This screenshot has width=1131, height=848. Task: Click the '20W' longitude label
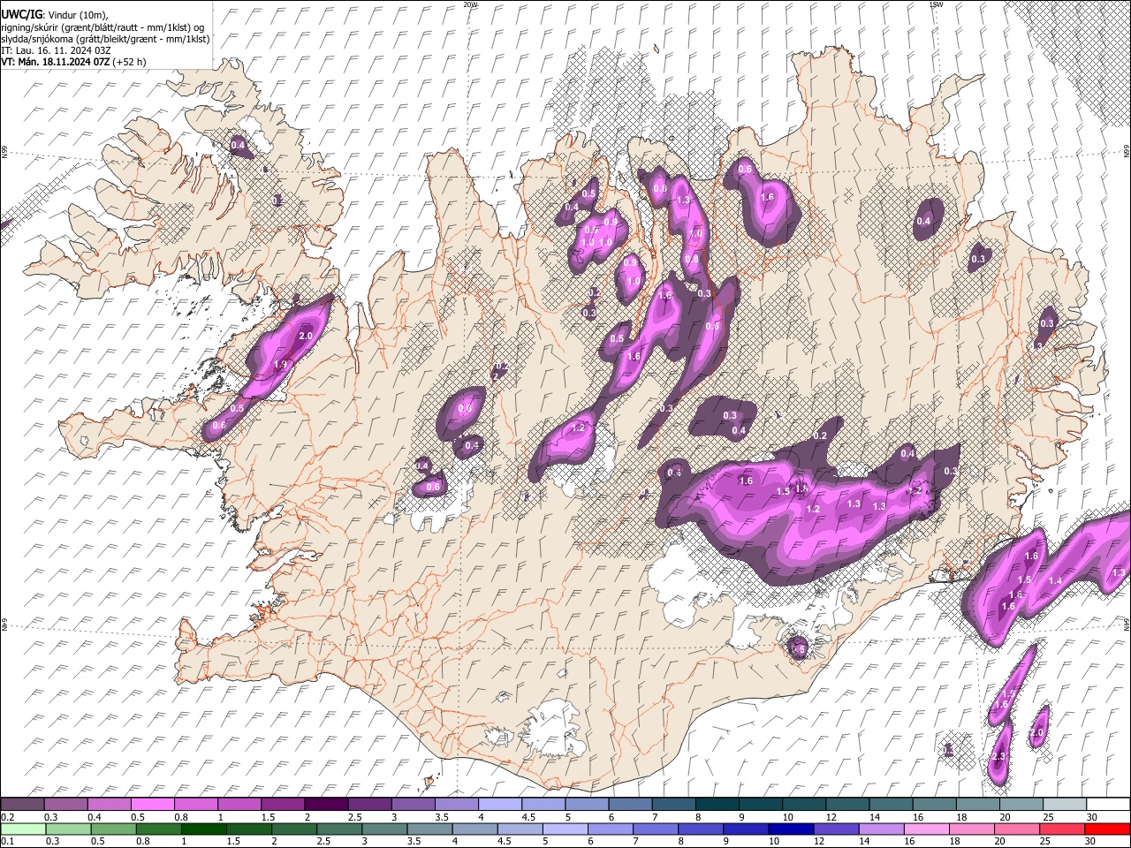coord(470,4)
